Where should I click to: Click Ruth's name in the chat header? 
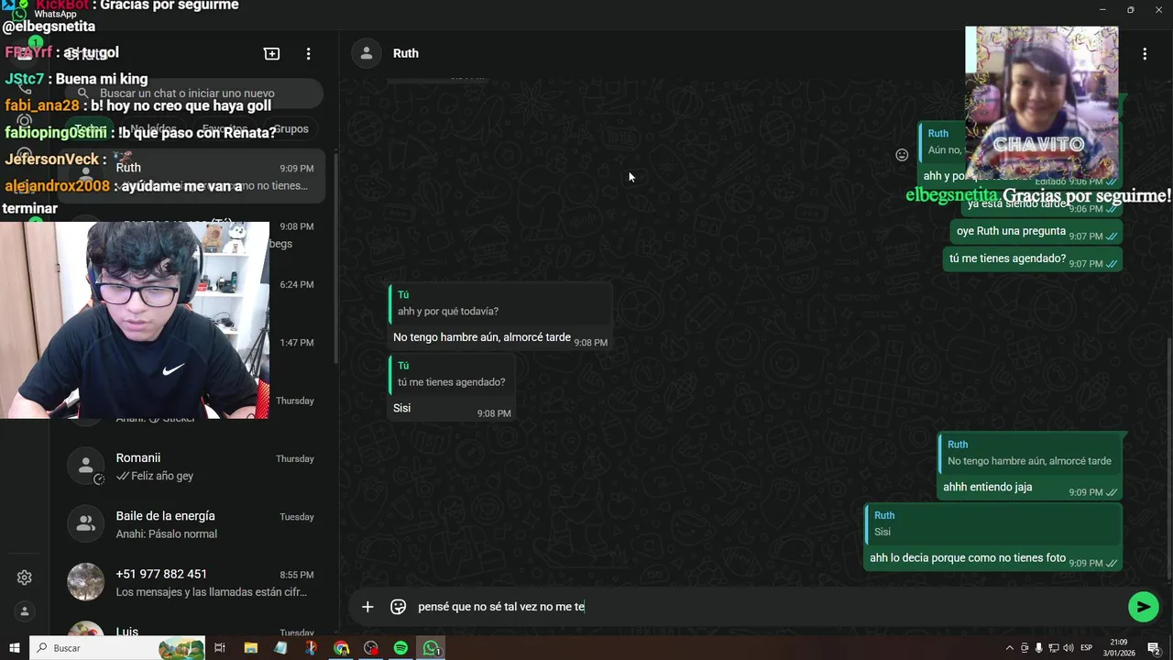[406, 53]
